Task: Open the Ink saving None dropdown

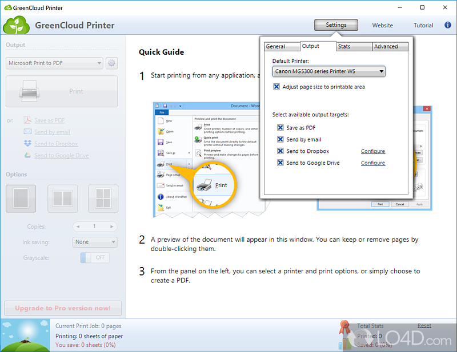Action: click(95, 242)
